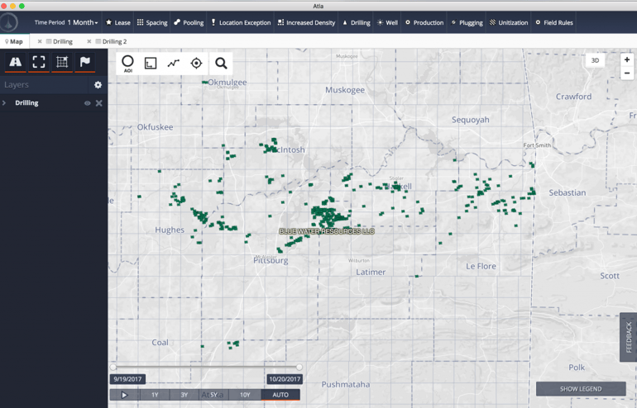The height and width of the screenshot is (408, 637).
Task: Open the Feedback side tab
Action: coord(628,337)
